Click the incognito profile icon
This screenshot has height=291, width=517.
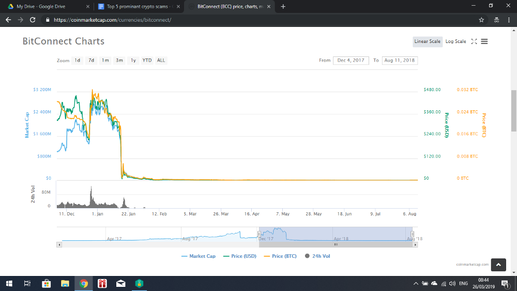[496, 20]
